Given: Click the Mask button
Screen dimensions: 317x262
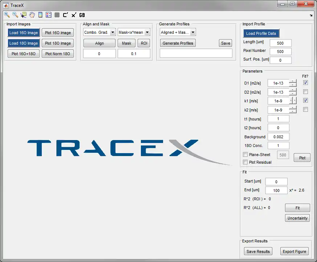Looking at the screenshot, I should (x=127, y=43).
